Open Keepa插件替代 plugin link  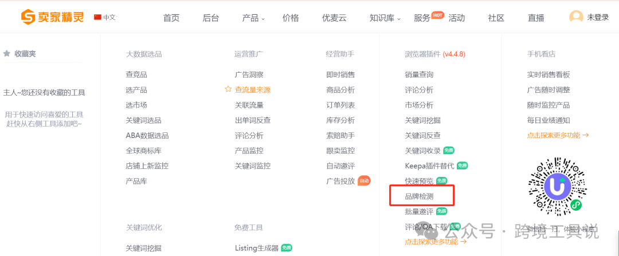pos(429,166)
